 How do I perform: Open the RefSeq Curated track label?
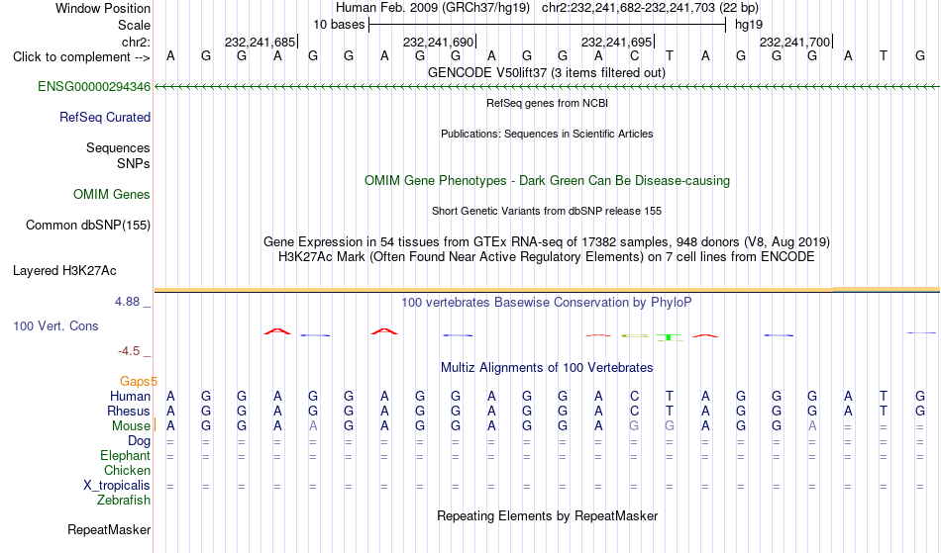coord(104,118)
